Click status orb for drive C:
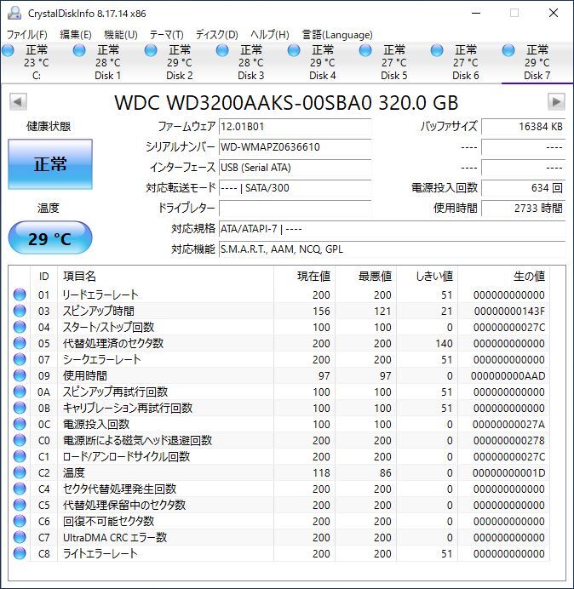The width and height of the screenshot is (574, 589). [8, 50]
